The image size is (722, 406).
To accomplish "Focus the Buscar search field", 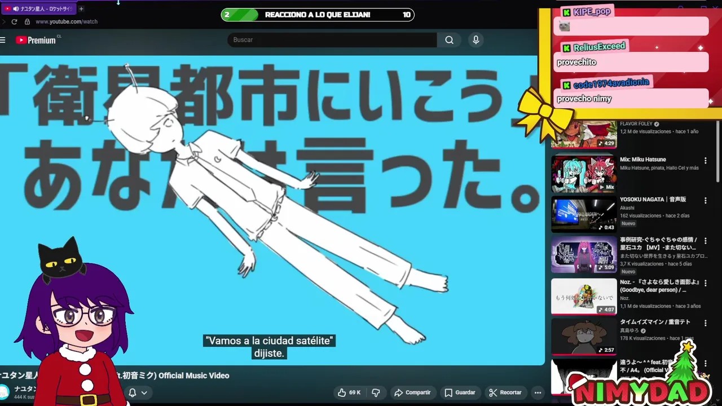I will point(332,40).
